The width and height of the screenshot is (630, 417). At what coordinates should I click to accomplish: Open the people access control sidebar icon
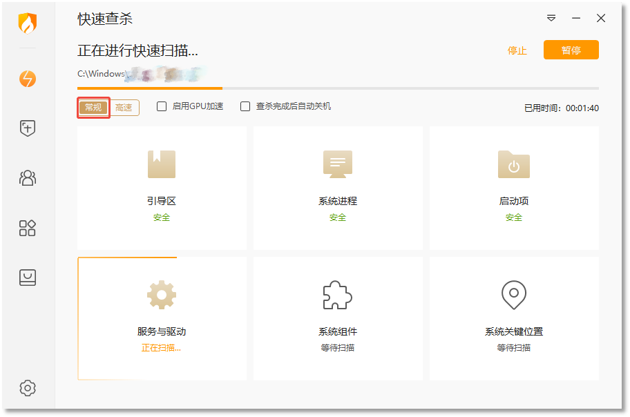click(x=28, y=177)
